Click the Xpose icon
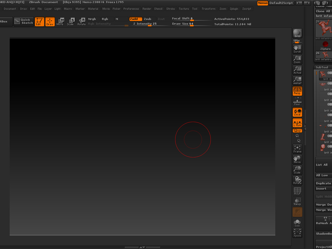332x249 pixels. pos(297,233)
